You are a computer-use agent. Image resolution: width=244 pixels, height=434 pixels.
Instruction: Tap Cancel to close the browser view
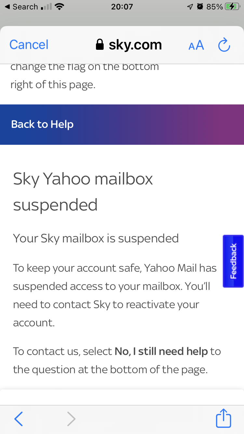pyautogui.click(x=29, y=45)
